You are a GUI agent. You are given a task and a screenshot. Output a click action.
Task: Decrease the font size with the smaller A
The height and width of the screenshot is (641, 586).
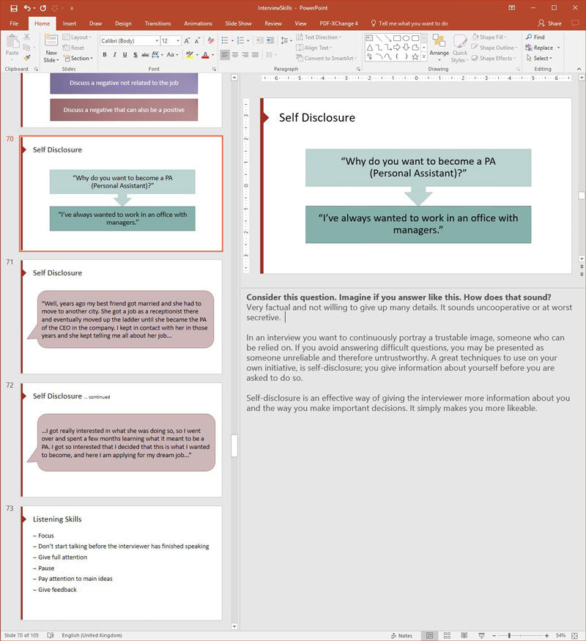(x=197, y=41)
